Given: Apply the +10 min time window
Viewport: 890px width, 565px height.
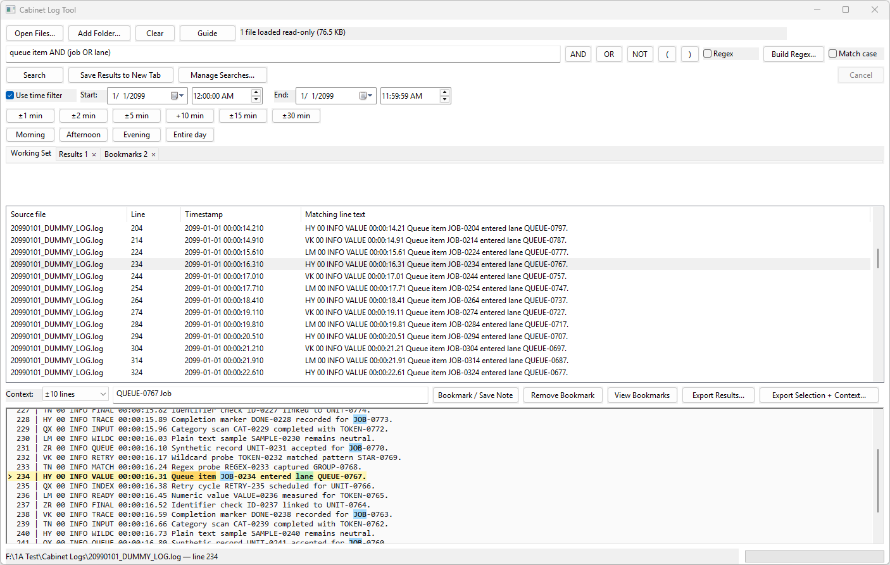Looking at the screenshot, I should pos(190,116).
